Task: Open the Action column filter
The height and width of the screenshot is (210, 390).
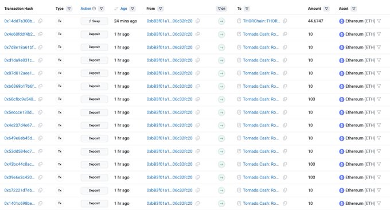Action: (x=102, y=9)
